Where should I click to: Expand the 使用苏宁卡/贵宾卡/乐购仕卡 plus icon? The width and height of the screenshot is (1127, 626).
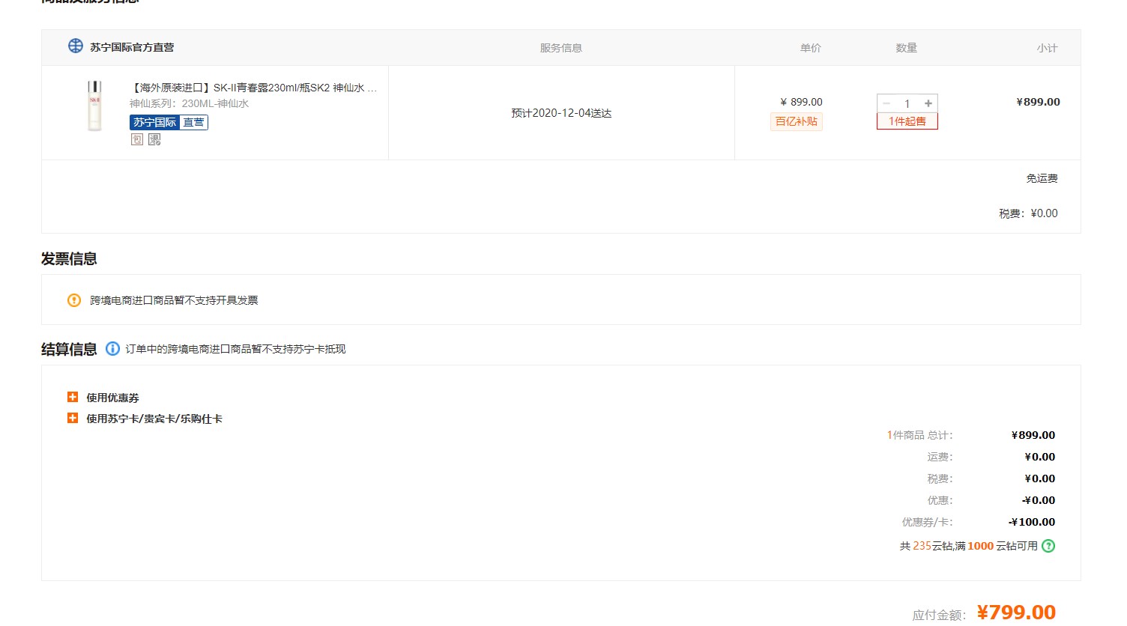coord(73,418)
